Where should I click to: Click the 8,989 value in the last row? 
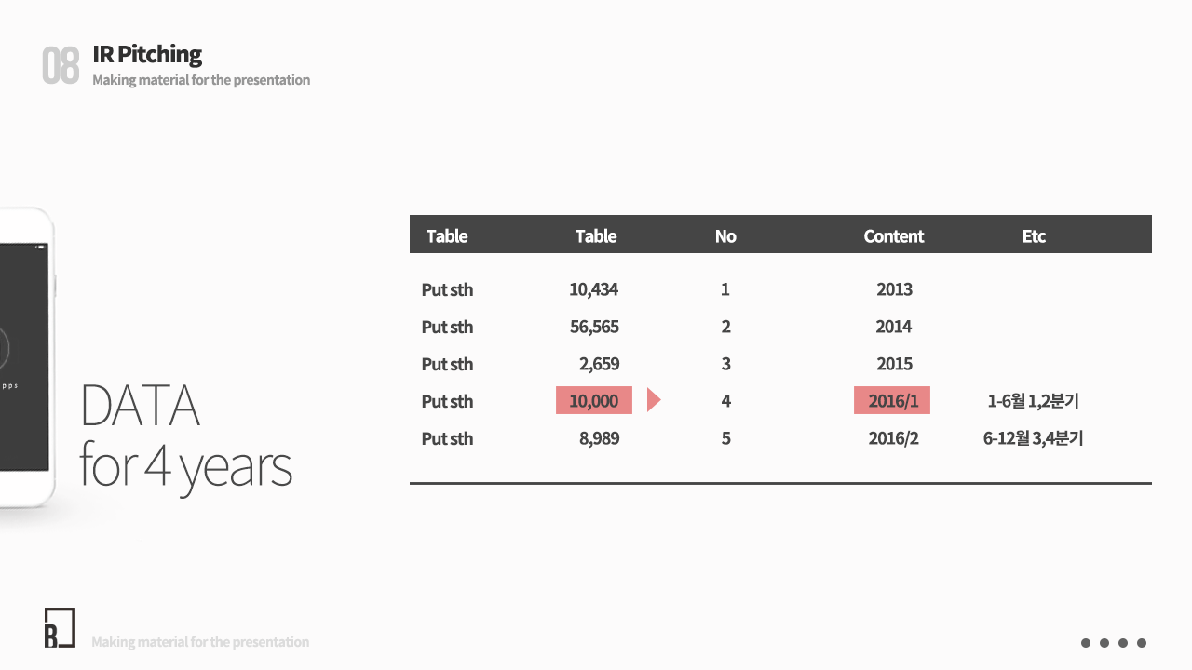599,438
